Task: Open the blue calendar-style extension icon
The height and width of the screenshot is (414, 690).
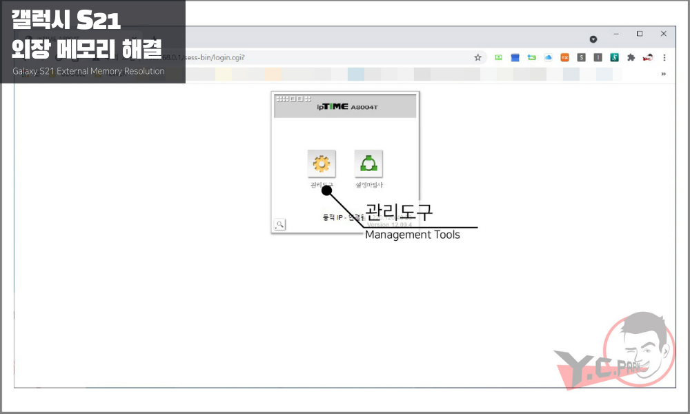Action: 515,58
